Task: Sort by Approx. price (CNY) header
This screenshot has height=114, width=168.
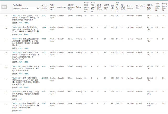Action: 150,7
